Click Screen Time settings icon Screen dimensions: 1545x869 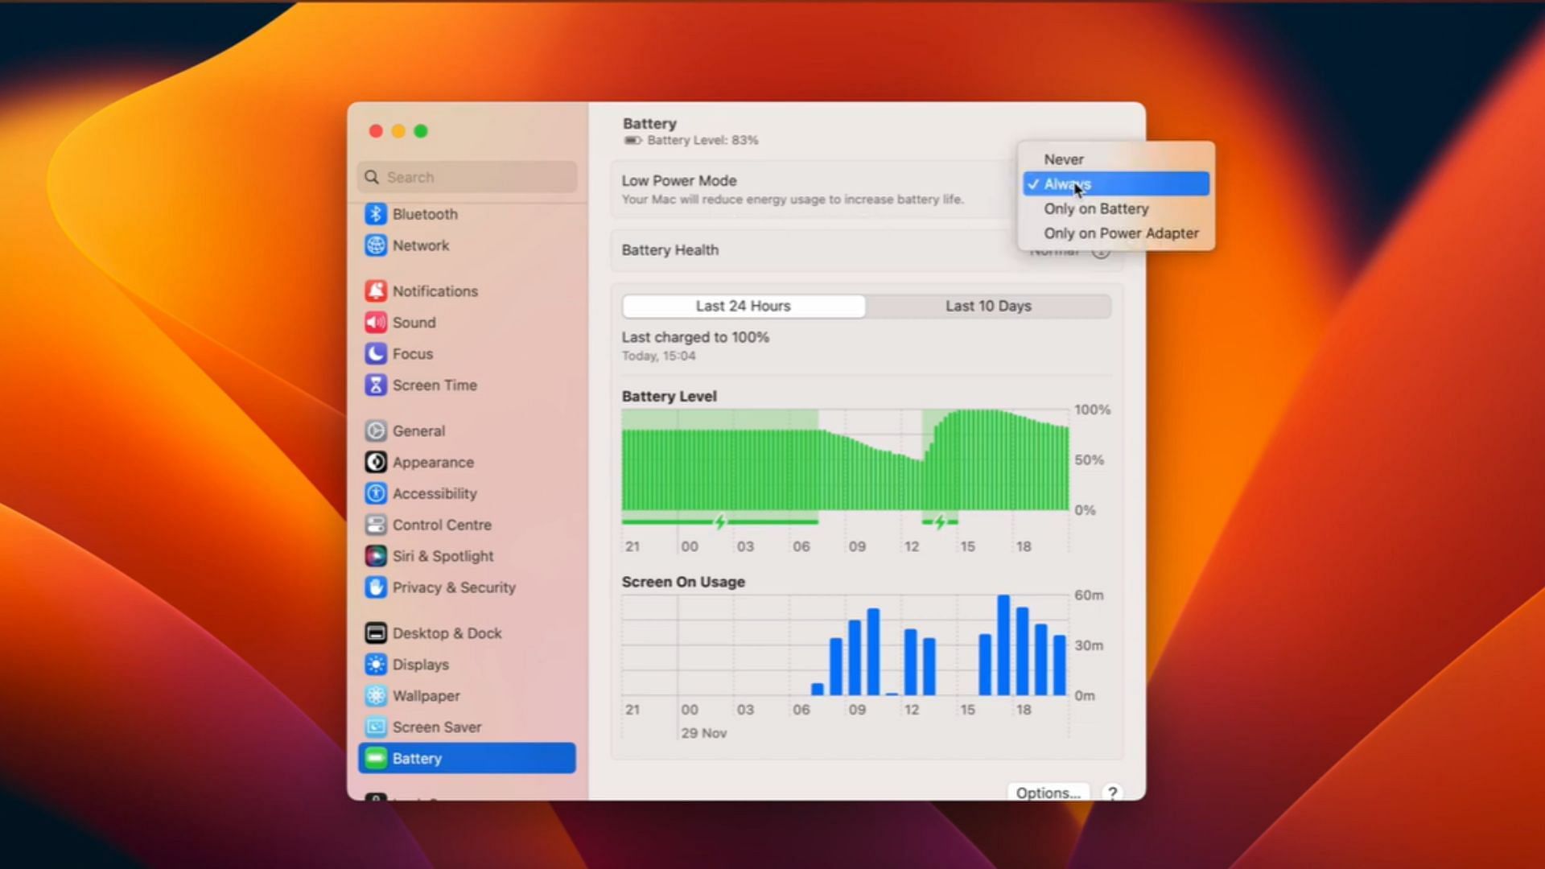coord(376,385)
